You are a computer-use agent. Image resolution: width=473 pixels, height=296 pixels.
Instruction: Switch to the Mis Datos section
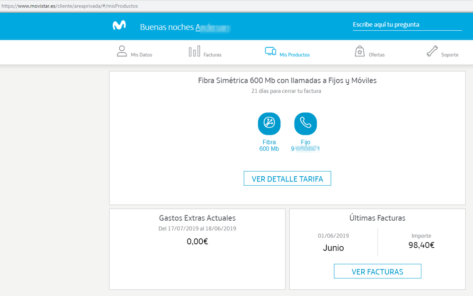(142, 55)
